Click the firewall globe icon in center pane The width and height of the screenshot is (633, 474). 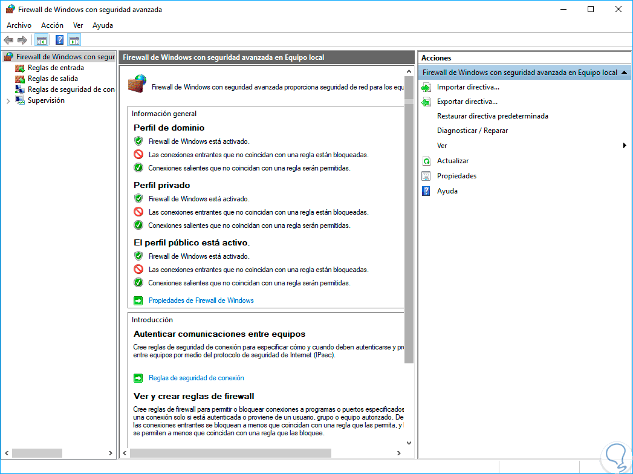[137, 83]
